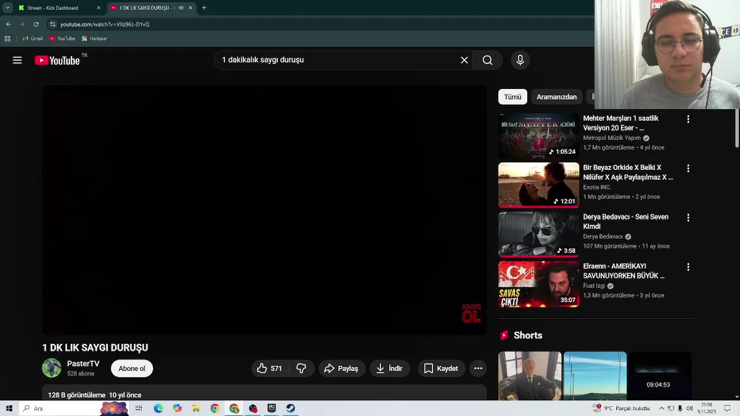Go to YouTube home via logo
The height and width of the screenshot is (416, 740).
coord(57,60)
